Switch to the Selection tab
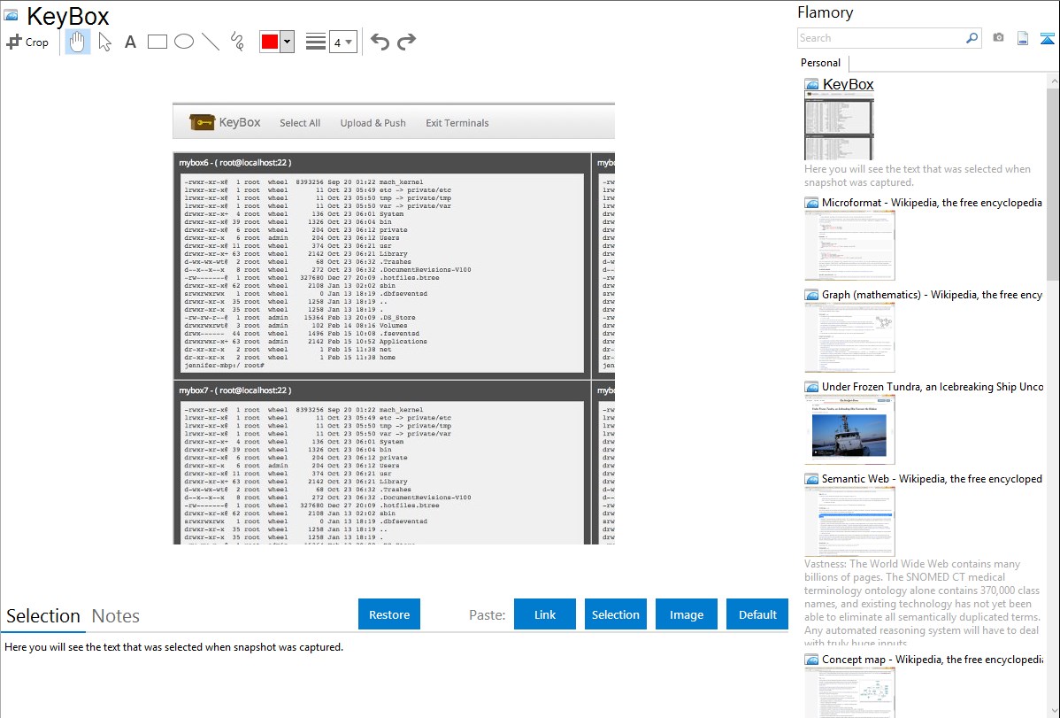 (x=43, y=616)
